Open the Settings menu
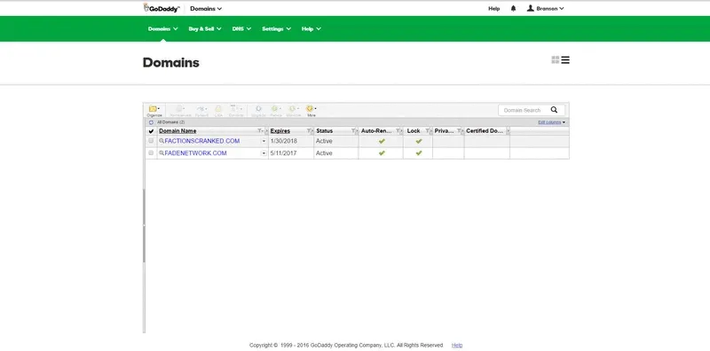 pos(277,28)
